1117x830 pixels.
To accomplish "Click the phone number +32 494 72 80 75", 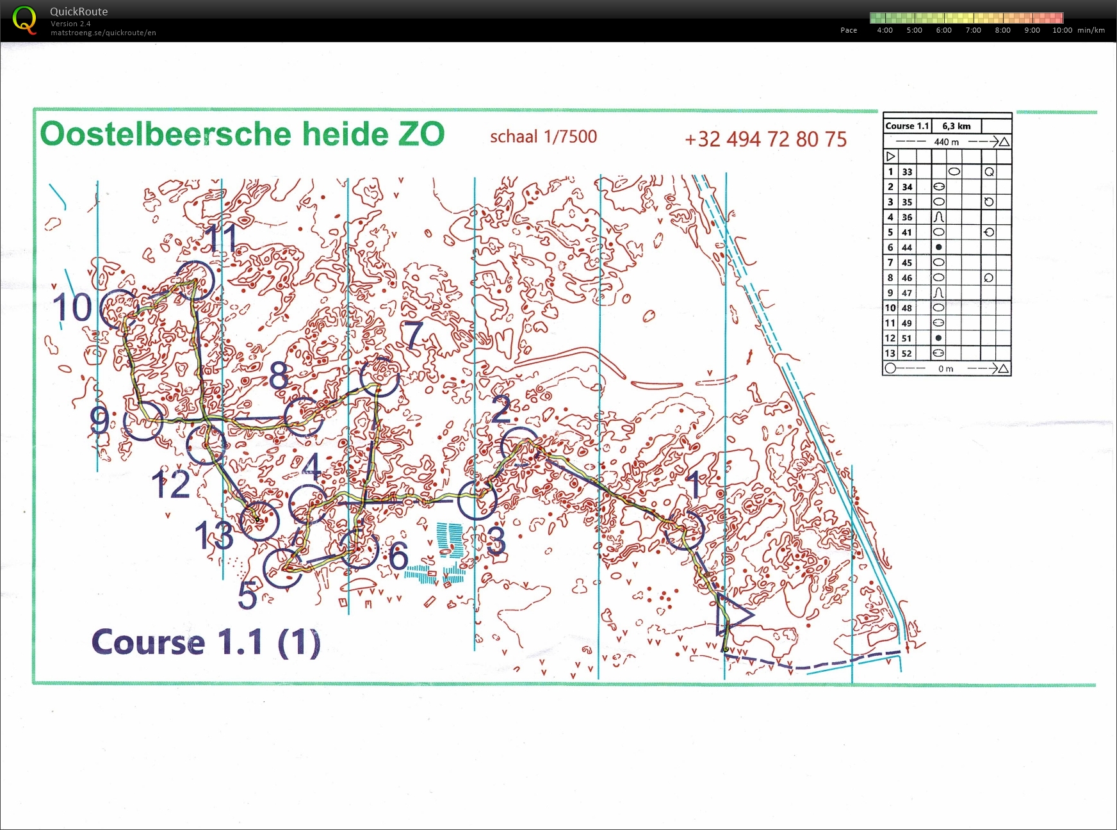I will click(x=765, y=139).
